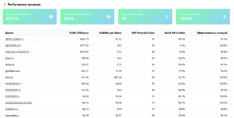Screen dimensions: 234x118
Task: Select the best ROI Potential 99 card
Action: coord(145,17)
